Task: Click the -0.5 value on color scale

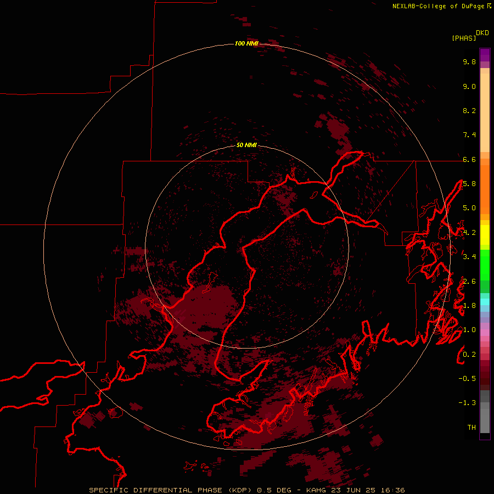Action: (467, 379)
